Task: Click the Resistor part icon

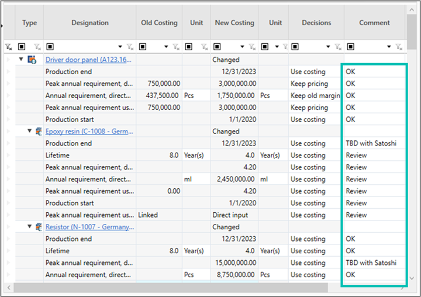Action: [39, 227]
